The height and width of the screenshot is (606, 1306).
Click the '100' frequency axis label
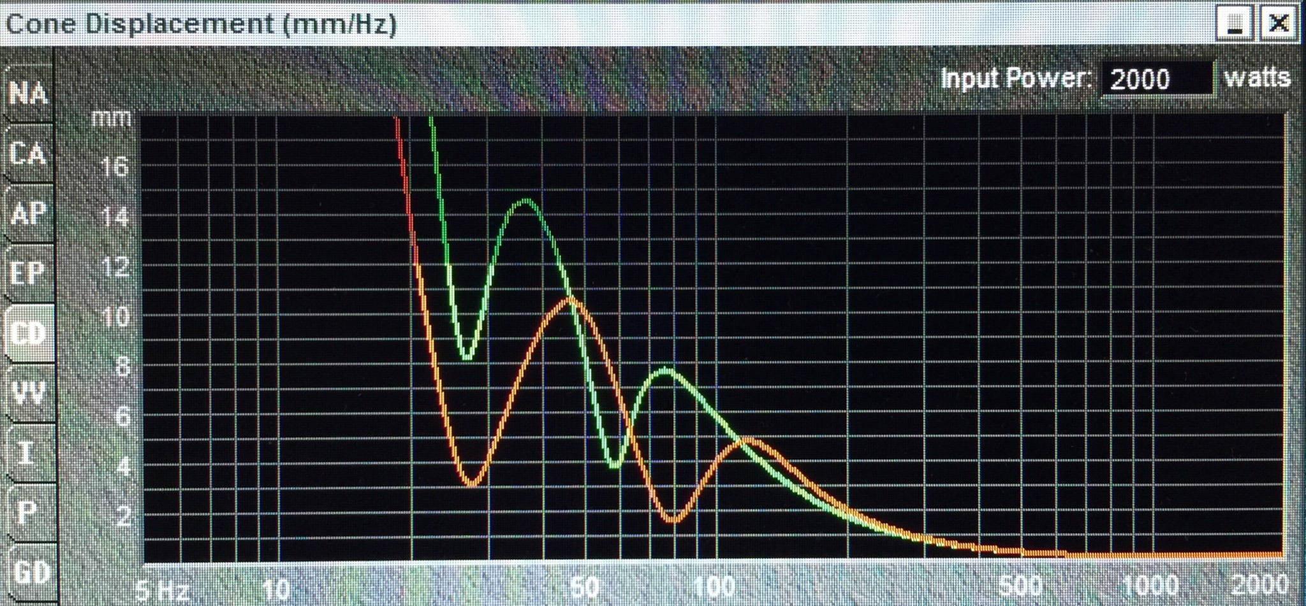click(x=714, y=586)
